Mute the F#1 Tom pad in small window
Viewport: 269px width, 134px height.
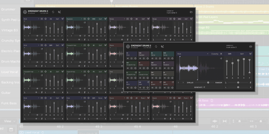click(x=152, y=78)
